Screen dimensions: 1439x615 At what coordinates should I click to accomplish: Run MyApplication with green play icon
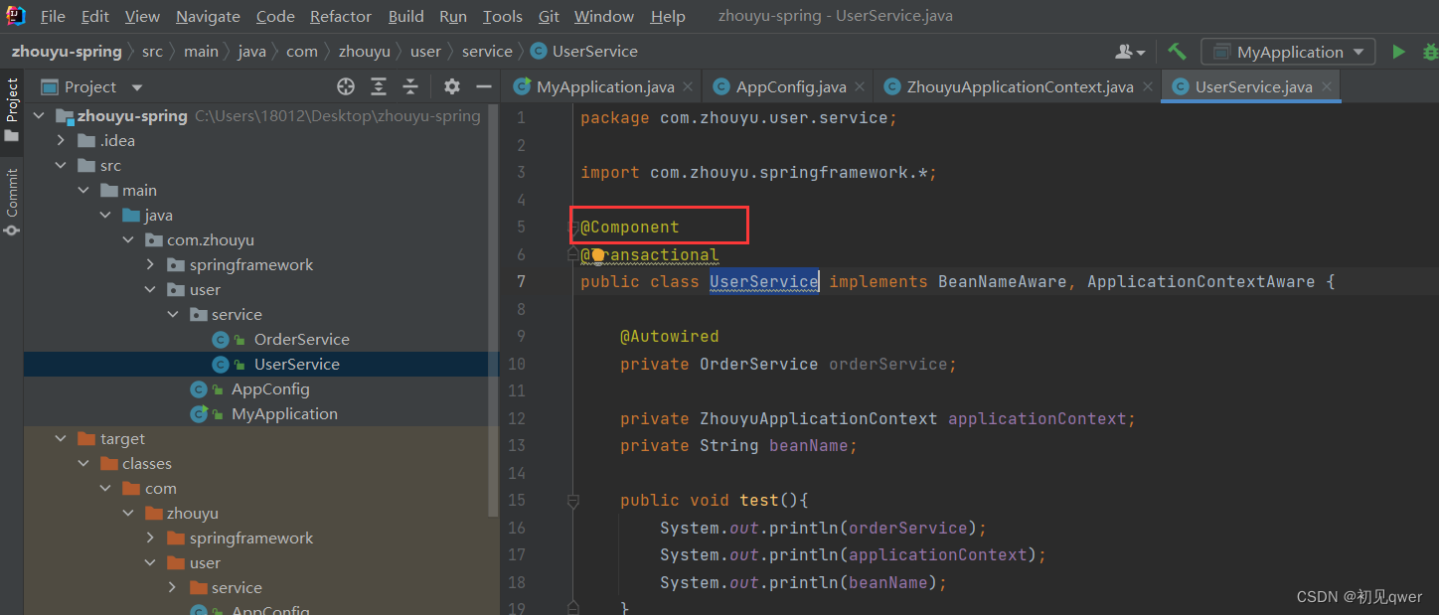(1398, 52)
